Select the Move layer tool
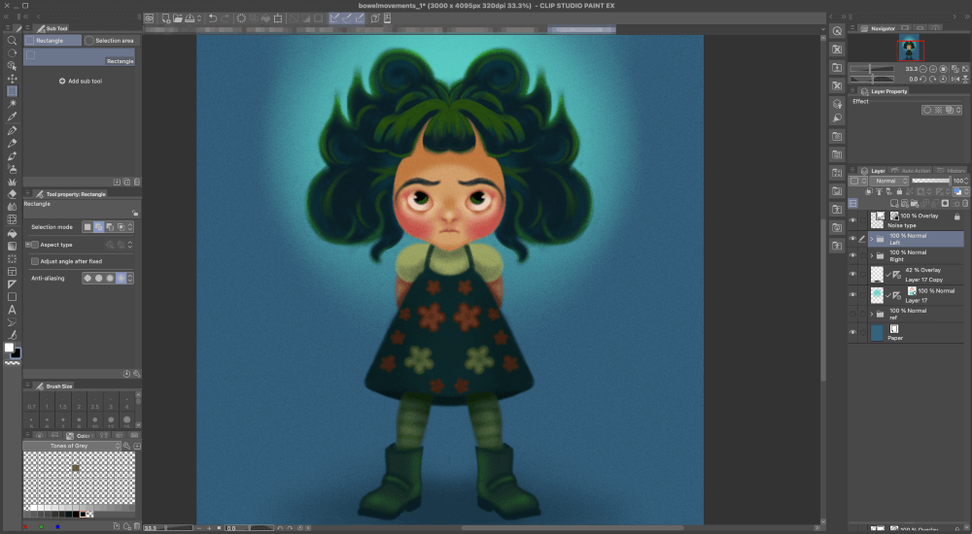Image resolution: width=972 pixels, height=534 pixels. click(12, 78)
